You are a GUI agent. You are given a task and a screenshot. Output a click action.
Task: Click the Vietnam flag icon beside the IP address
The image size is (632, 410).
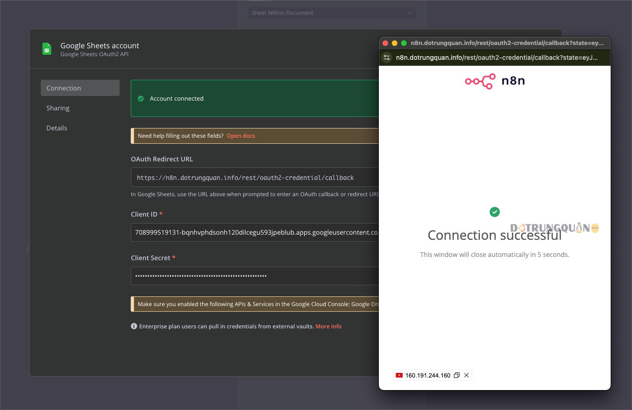pyautogui.click(x=399, y=375)
